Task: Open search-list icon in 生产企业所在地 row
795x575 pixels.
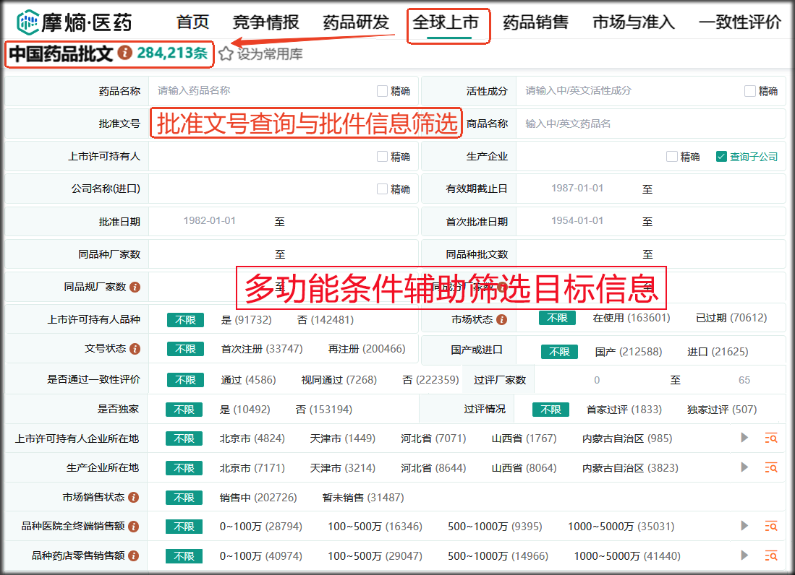Action: (x=771, y=467)
